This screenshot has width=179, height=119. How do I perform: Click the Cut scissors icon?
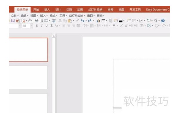coord(60,21)
